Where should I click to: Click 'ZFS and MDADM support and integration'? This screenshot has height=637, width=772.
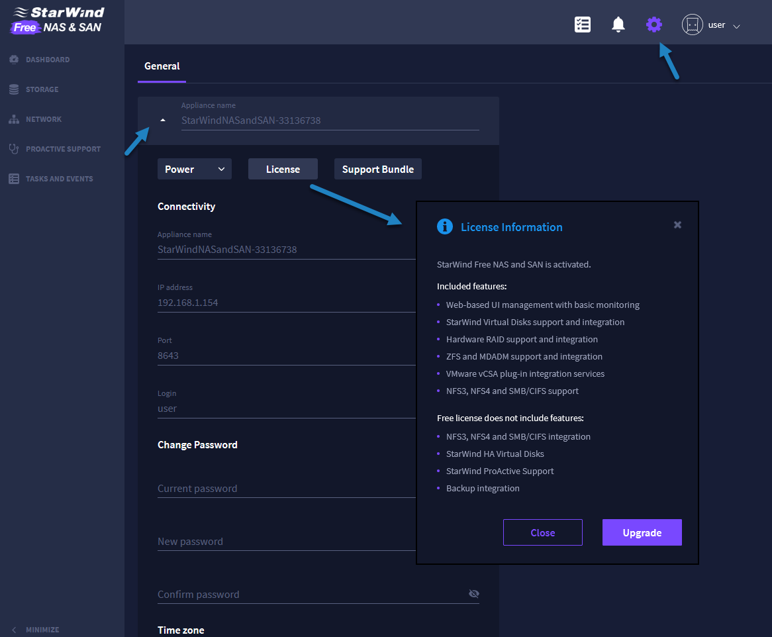click(x=524, y=356)
